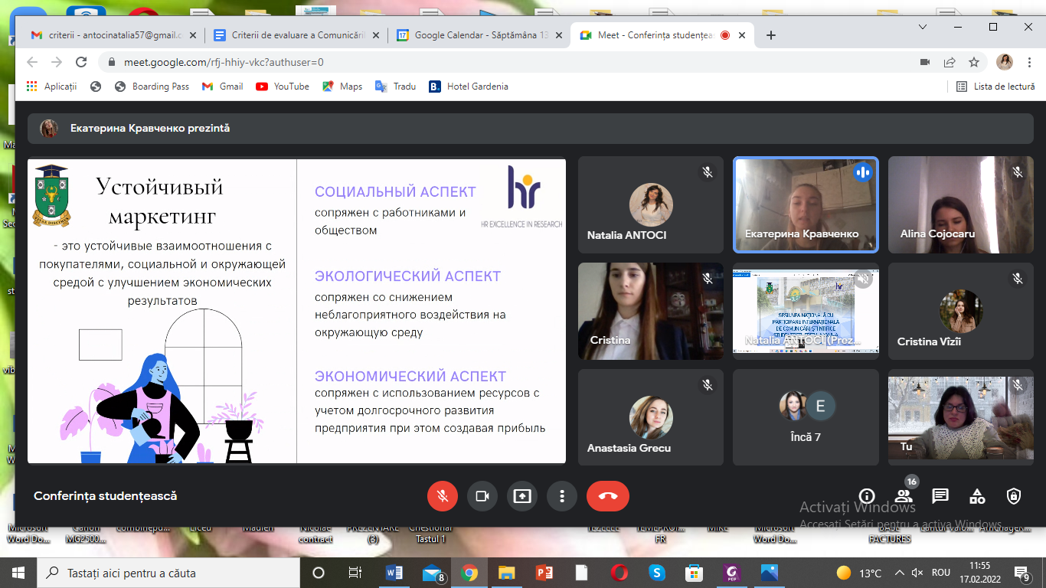Viewport: 1046px width, 588px height.
Task: Open the chat with everyone panel
Action: (940, 496)
